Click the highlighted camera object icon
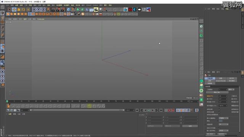Screen dimensions: 244x137 96,10
